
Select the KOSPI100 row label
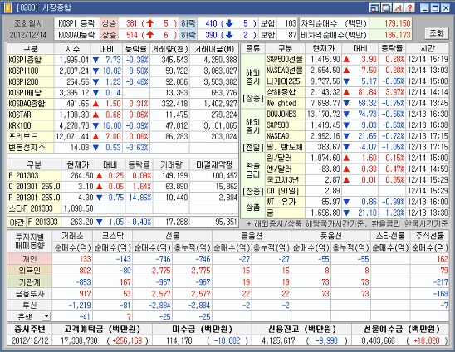pyautogui.click(x=31, y=71)
